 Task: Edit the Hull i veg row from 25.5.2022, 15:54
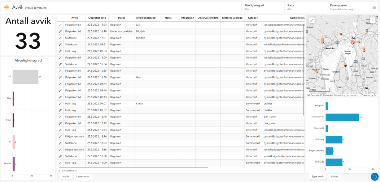coord(60,130)
